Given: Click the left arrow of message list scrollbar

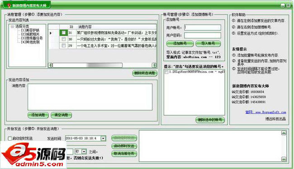Looking at the screenshot, I should [50, 65].
